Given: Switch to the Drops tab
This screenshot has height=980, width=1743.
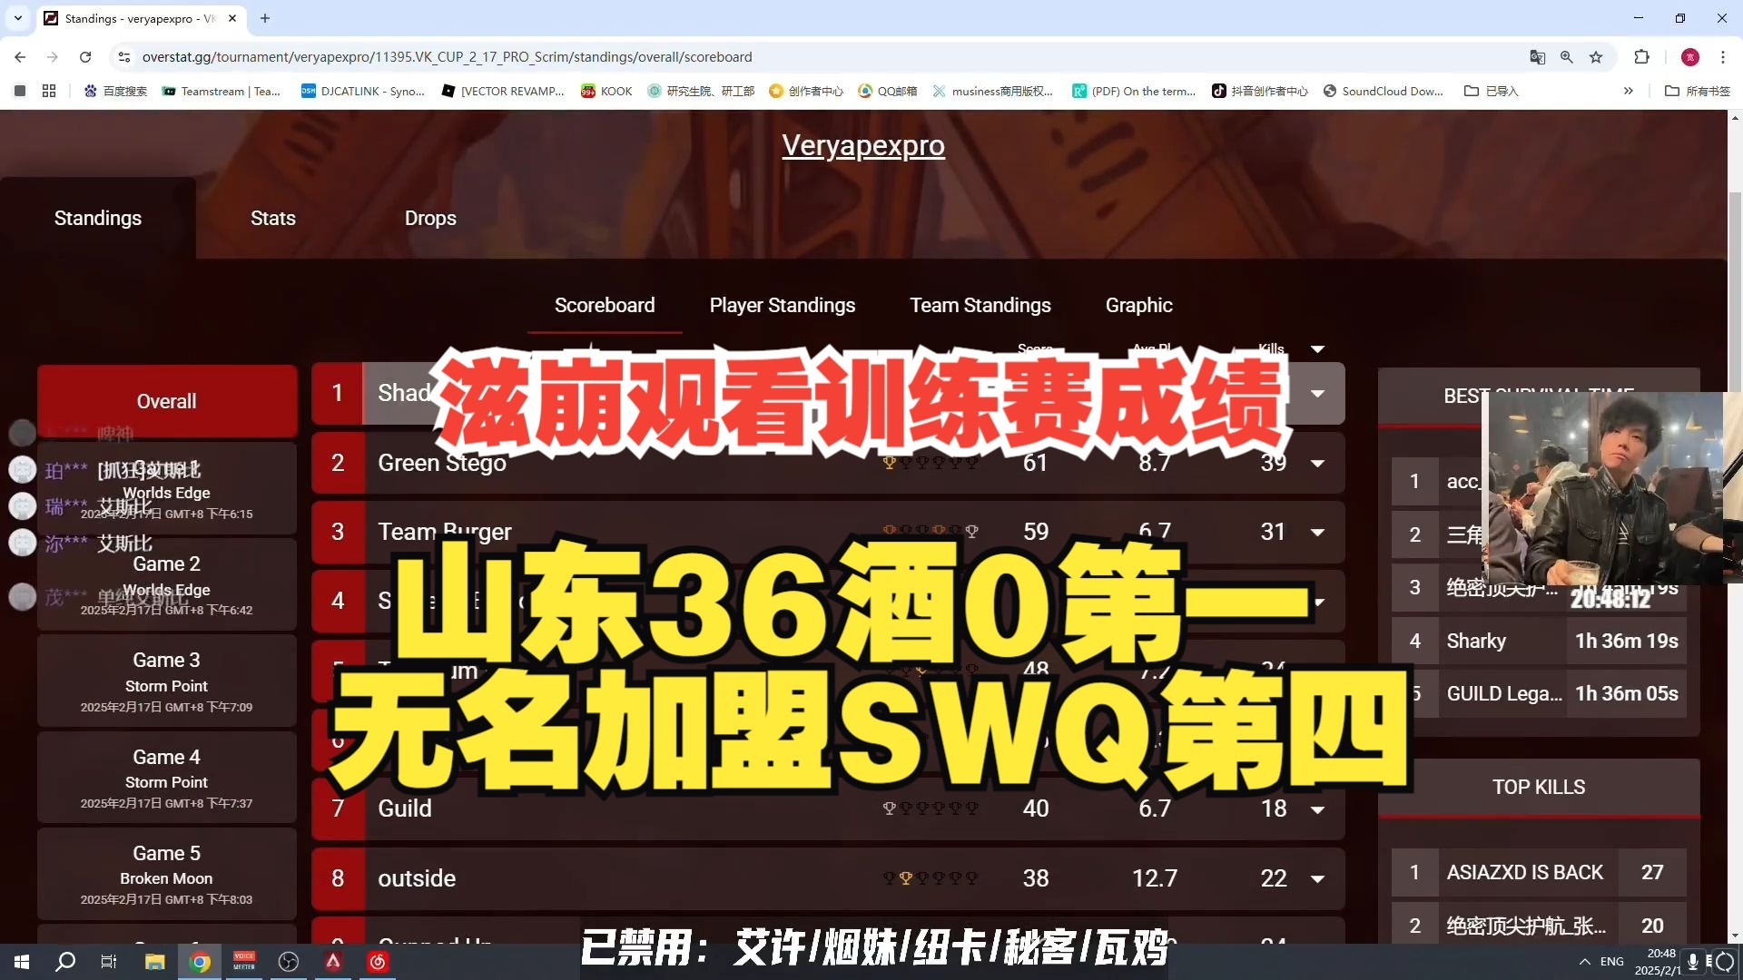Looking at the screenshot, I should 430,218.
